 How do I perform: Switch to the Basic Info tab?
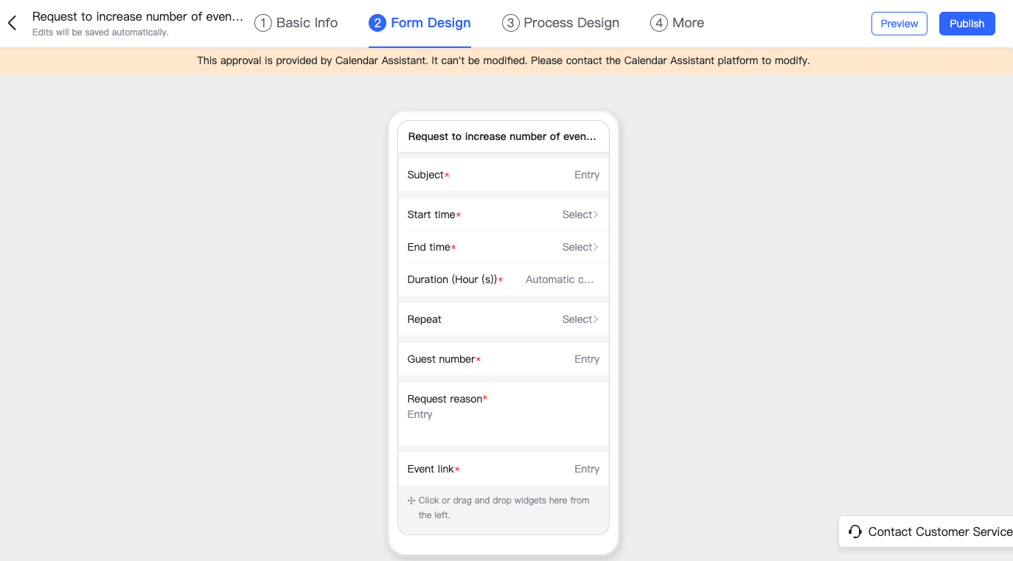pyautogui.click(x=307, y=24)
